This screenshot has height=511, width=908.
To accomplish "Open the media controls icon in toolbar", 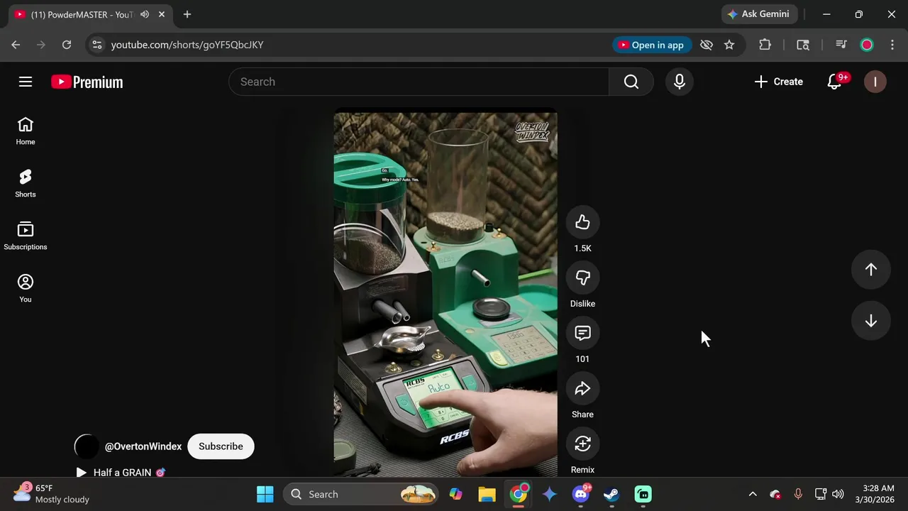I will (841, 45).
